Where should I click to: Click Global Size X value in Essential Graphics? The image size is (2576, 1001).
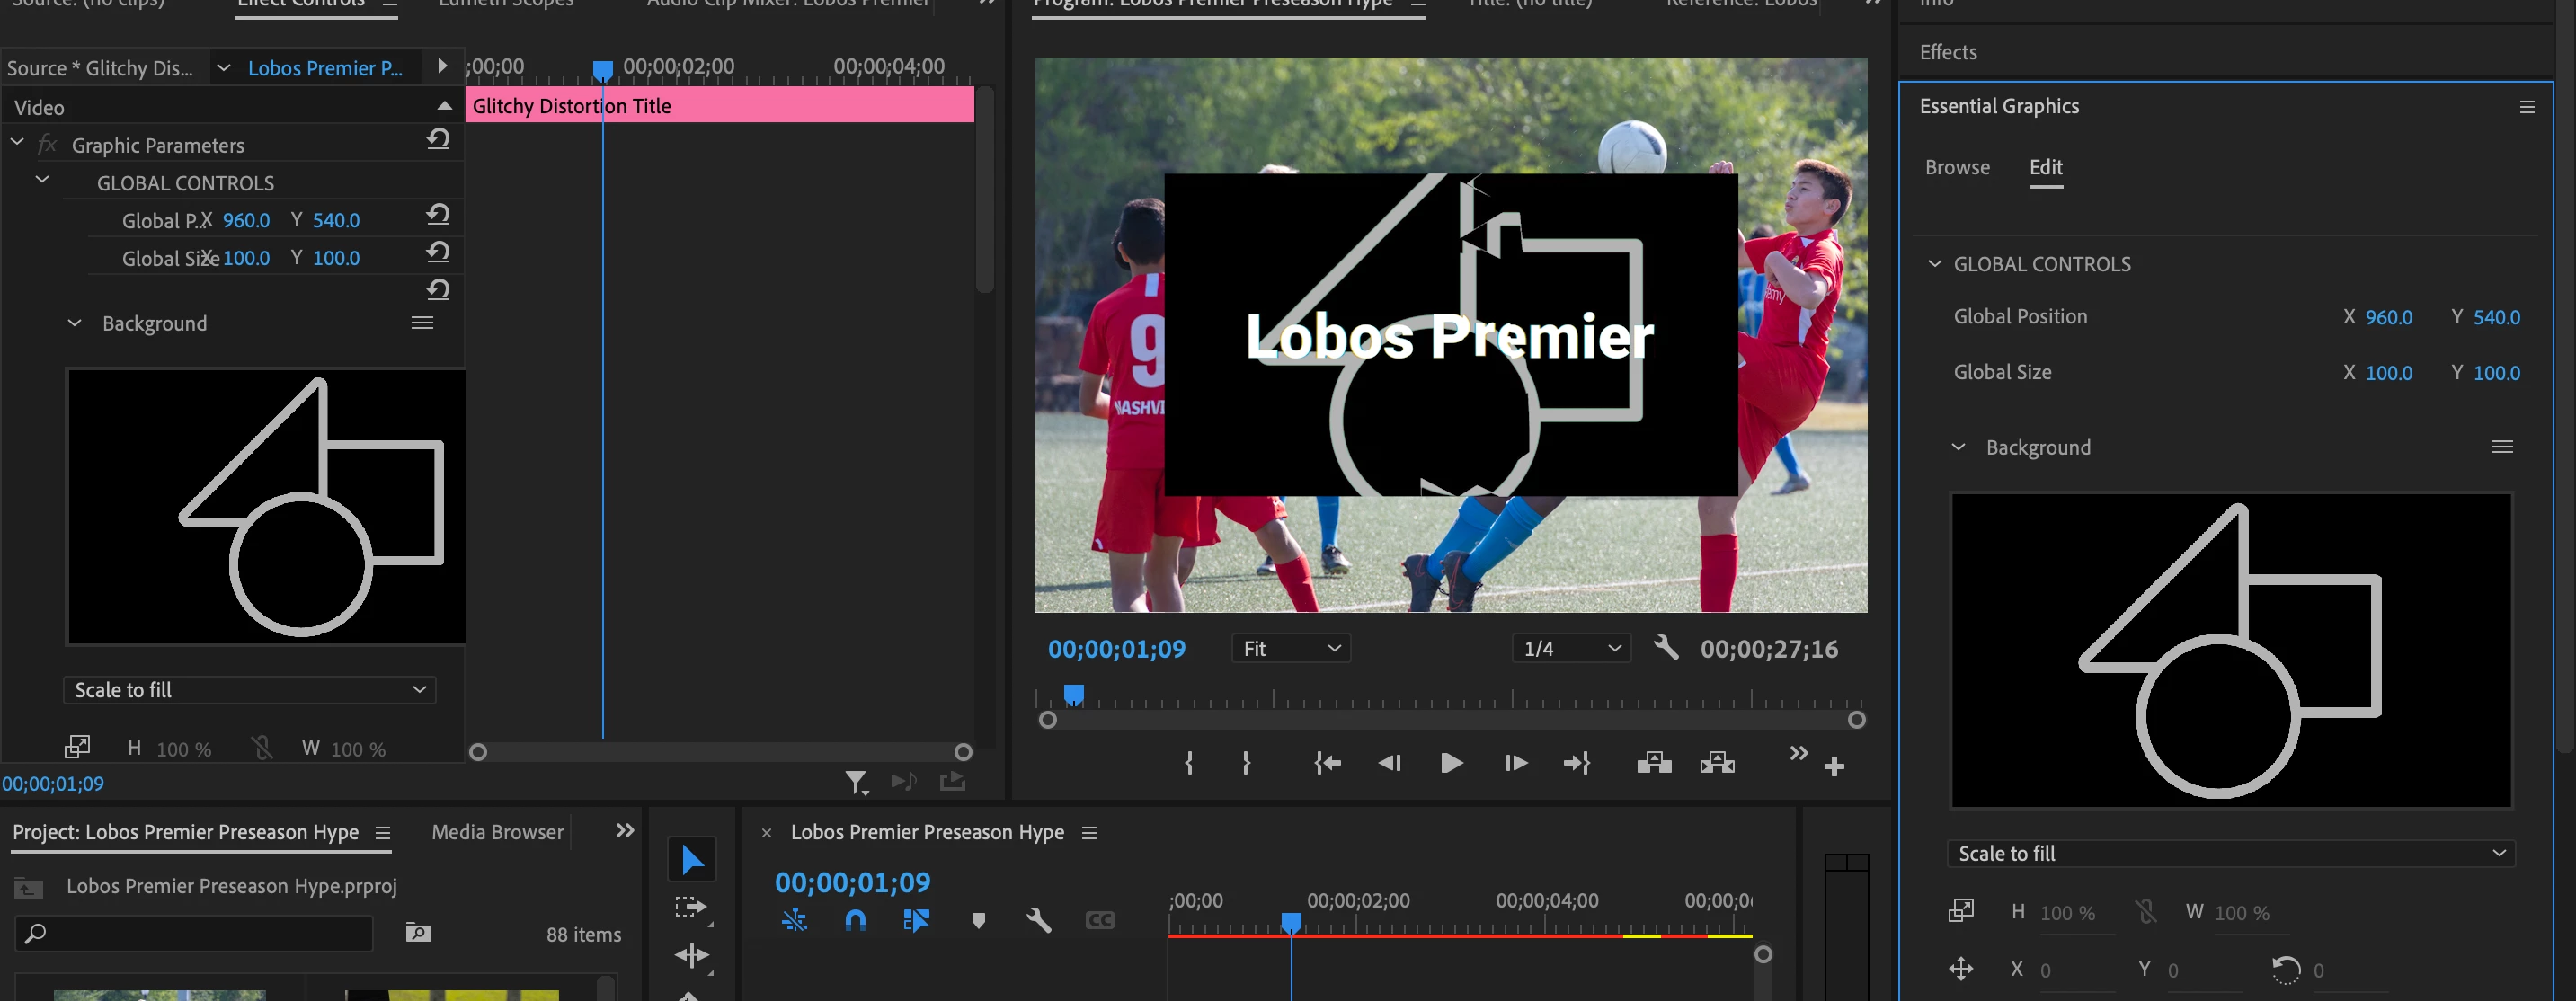coord(2388,373)
